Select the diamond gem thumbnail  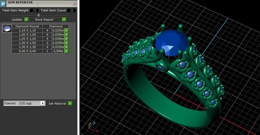click(7, 28)
